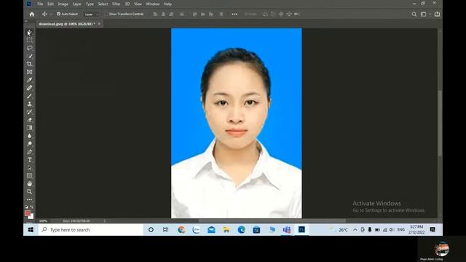The width and height of the screenshot is (466, 262).
Task: Enable Show Transform Controls checkbox
Action: (x=106, y=14)
